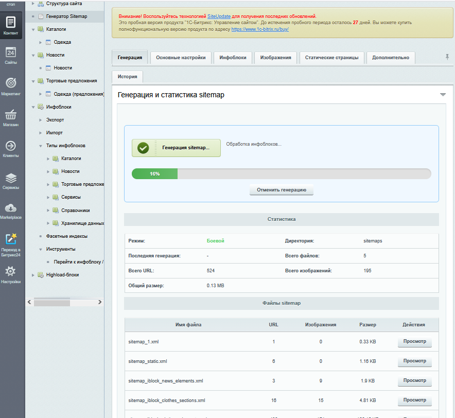Click the 16% generation progress bar
Viewport: 455px width, 418px height.
[281, 174]
